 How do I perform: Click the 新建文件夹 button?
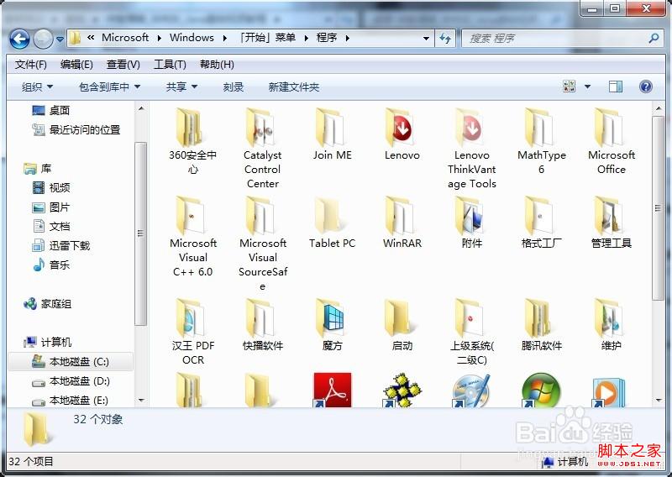coord(293,87)
